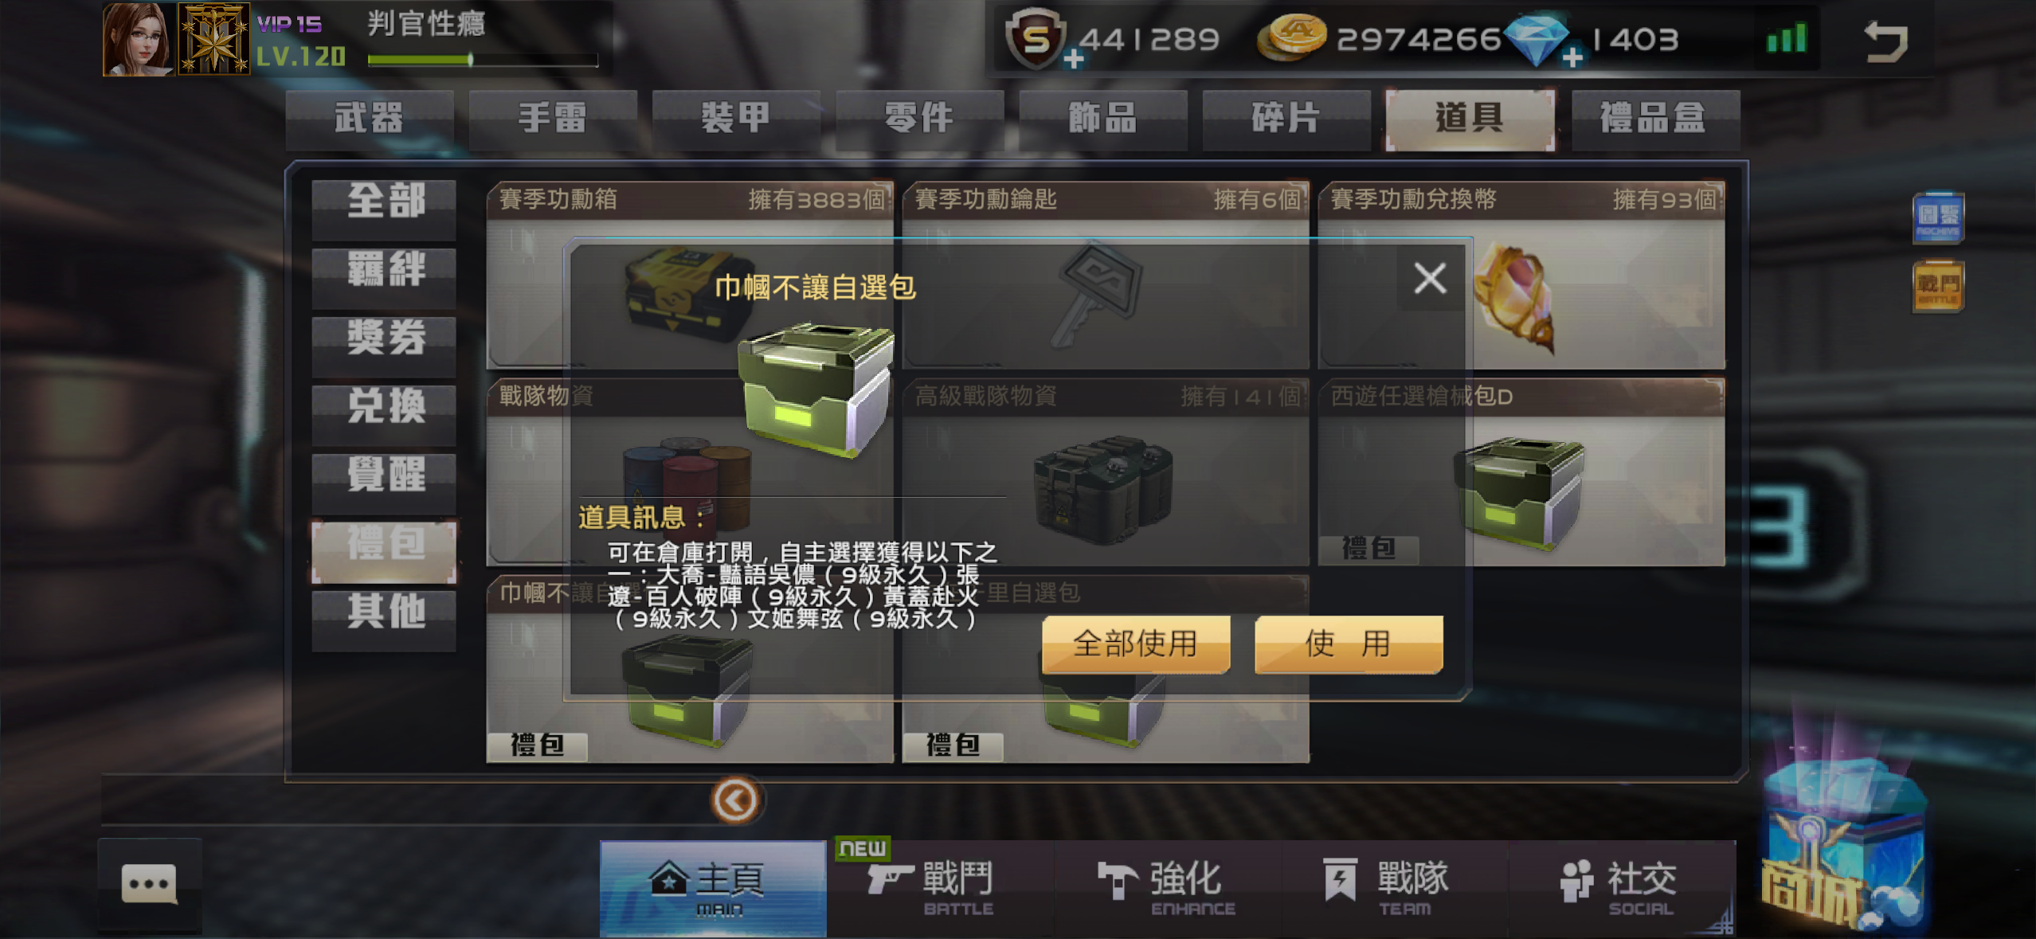
Task: Click the 全部使用 use-all button
Action: (1136, 644)
